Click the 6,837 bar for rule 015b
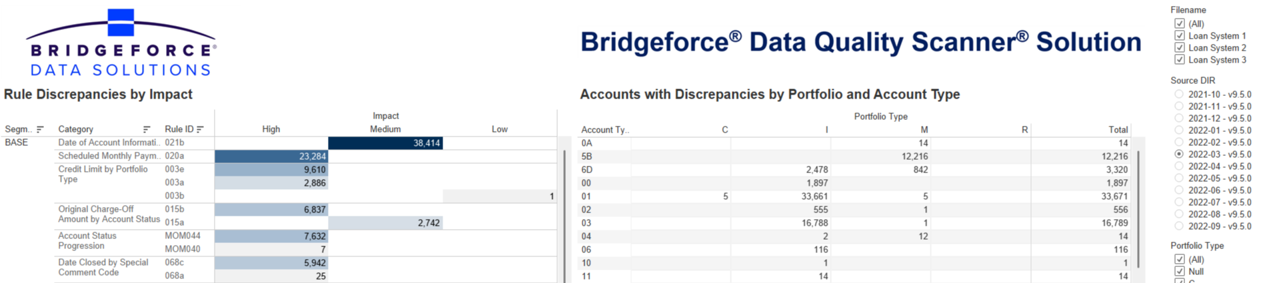 pyautogui.click(x=271, y=209)
